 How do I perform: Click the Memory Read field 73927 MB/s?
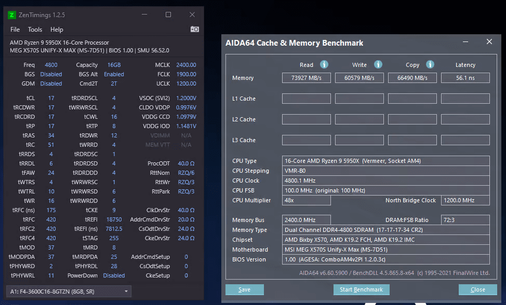306,78
